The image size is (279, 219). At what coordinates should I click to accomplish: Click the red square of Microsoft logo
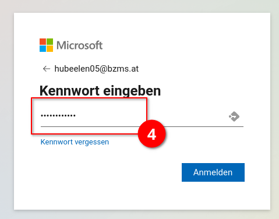pyautogui.click(x=43, y=41)
